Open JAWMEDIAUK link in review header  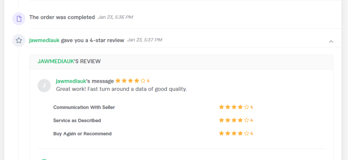pos(56,61)
